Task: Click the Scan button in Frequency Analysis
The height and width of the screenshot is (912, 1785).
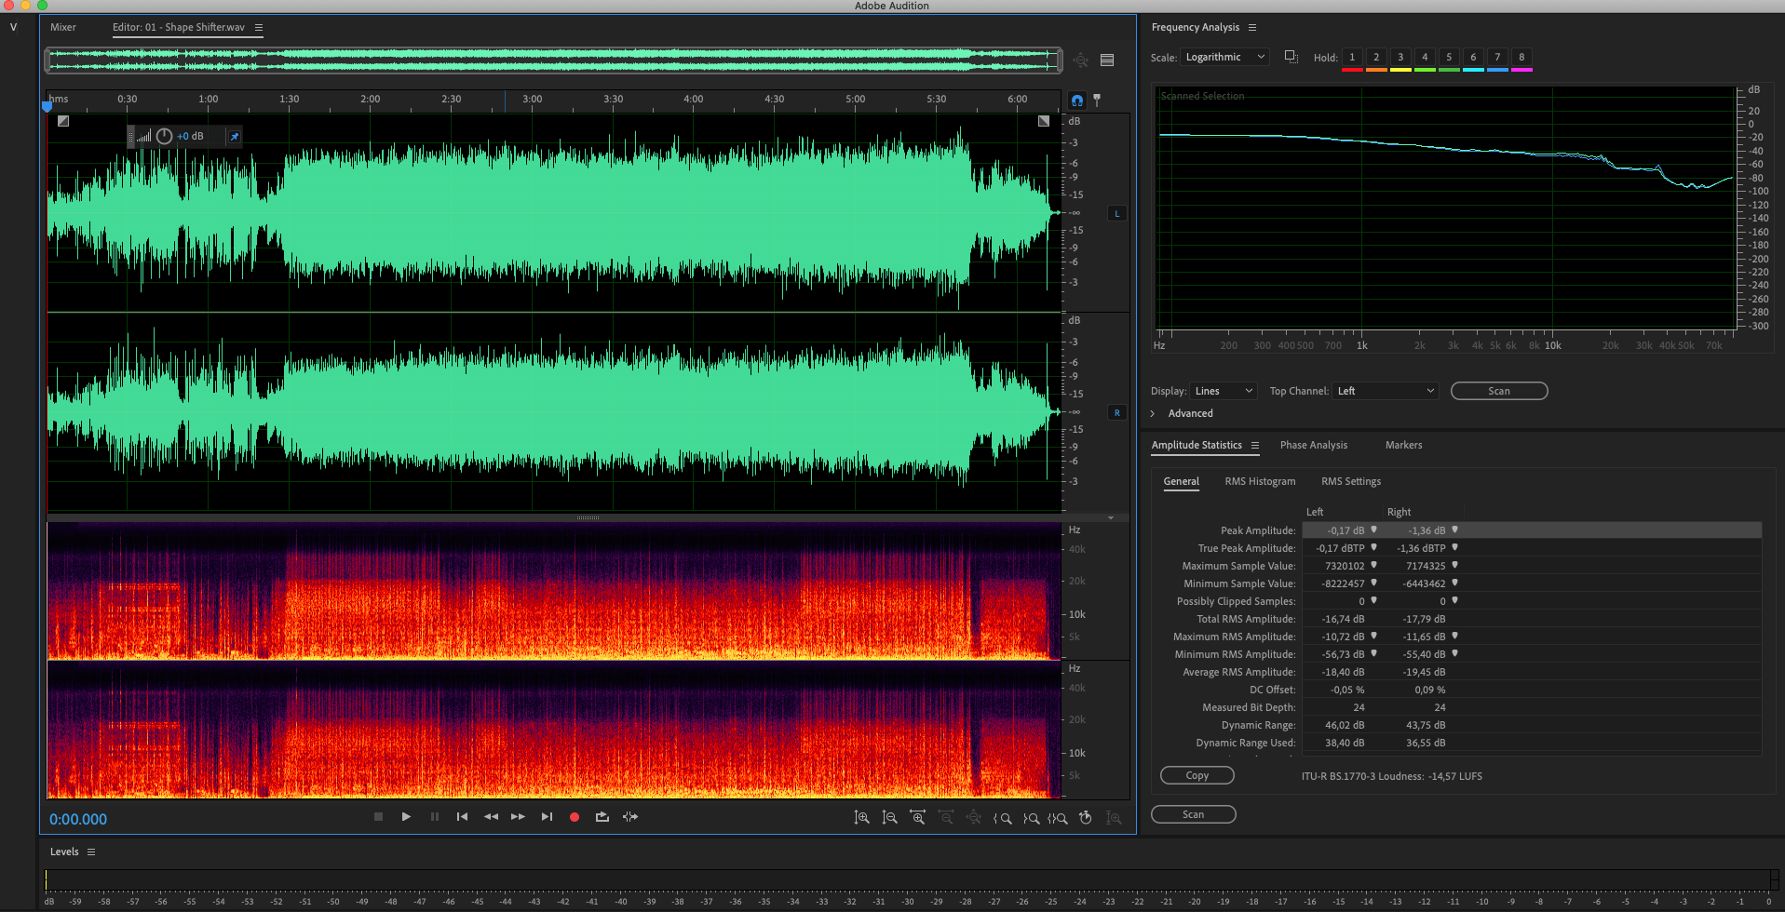Action: pos(1499,391)
